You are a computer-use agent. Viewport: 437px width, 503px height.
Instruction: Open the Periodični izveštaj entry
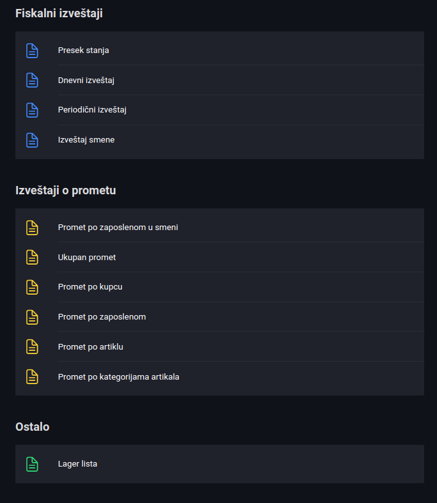220,110
